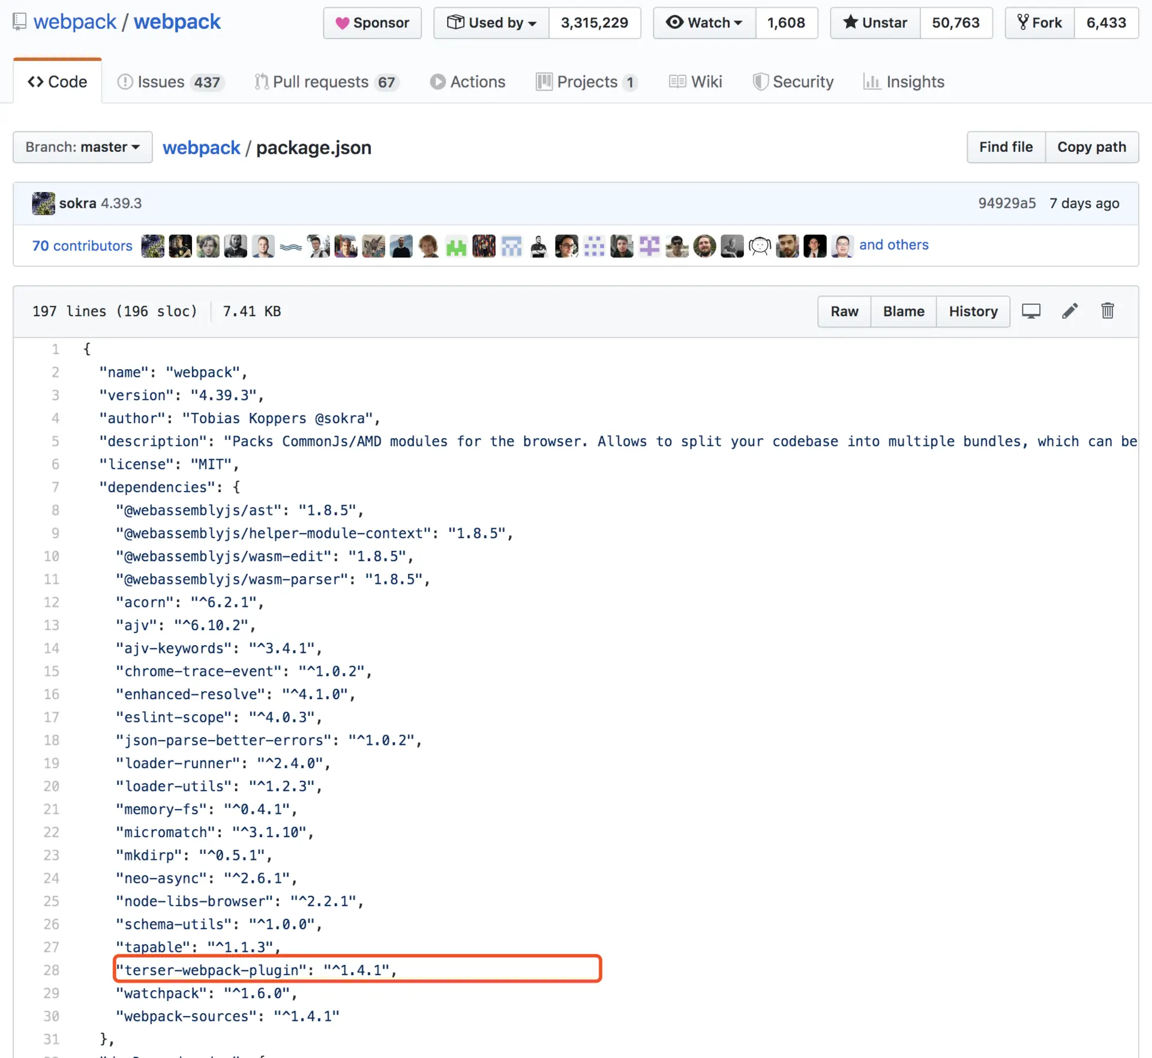The image size is (1152, 1058).
Task: Open the Watch dropdown
Action: (704, 23)
